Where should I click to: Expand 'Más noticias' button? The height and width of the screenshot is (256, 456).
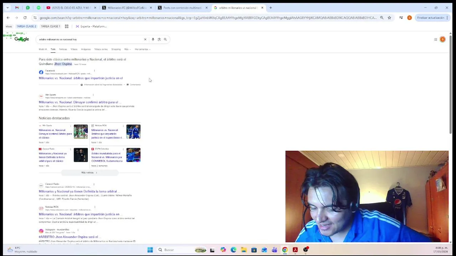tap(89, 172)
